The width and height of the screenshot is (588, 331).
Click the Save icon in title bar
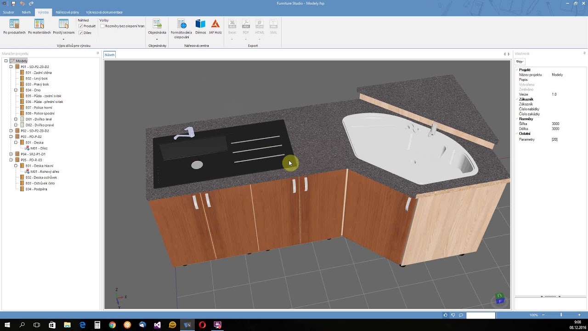(x=13, y=3)
